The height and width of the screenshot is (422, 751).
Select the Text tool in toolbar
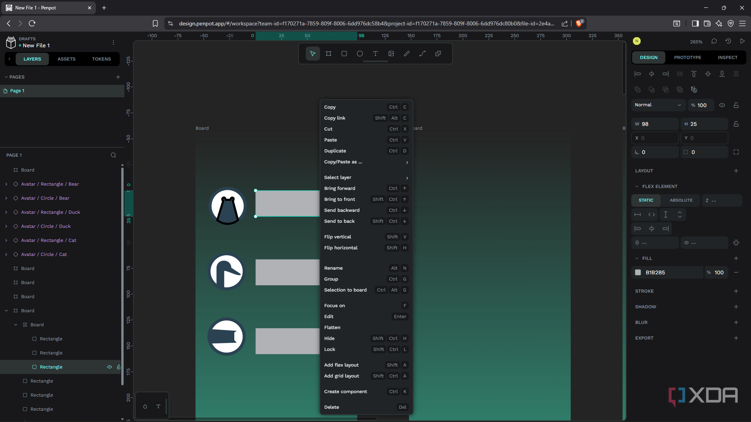pyautogui.click(x=375, y=54)
